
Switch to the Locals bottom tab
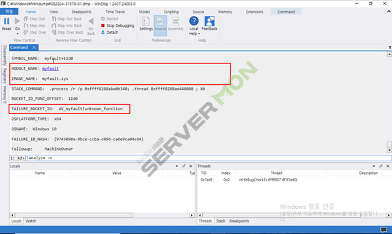pos(16,221)
